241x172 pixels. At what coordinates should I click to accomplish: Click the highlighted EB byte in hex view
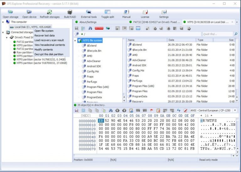(101, 121)
